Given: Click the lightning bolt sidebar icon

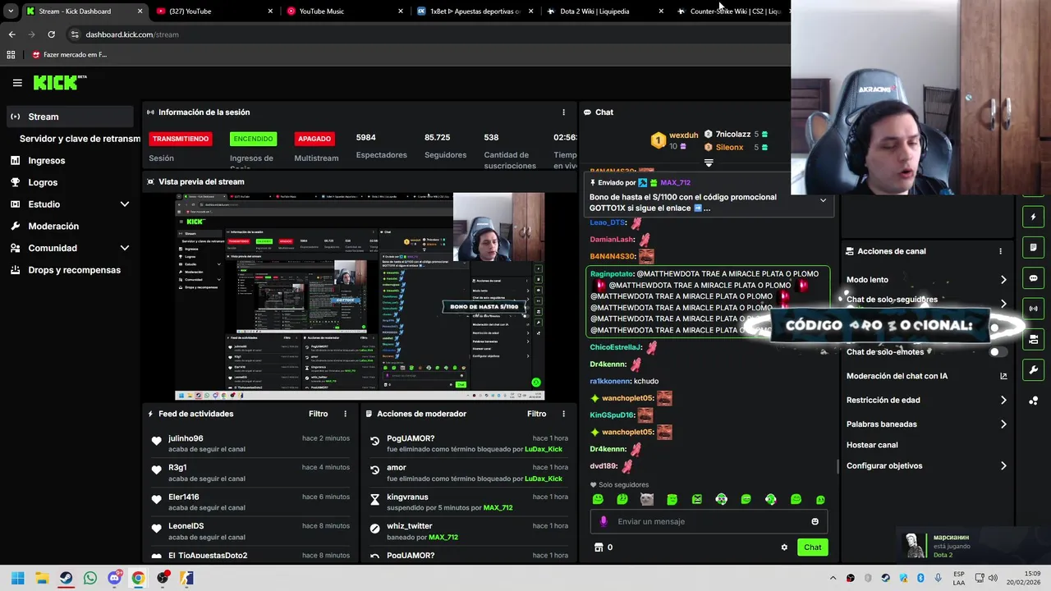Looking at the screenshot, I should (1033, 218).
